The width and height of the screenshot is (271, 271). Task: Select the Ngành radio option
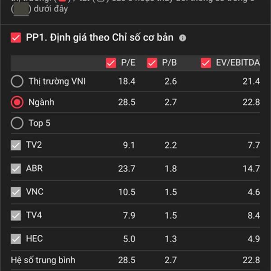(x=17, y=102)
